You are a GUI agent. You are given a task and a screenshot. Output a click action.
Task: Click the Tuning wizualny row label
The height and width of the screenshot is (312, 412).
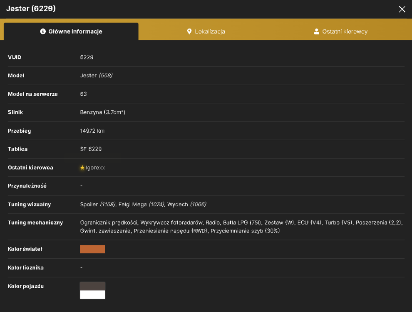pyautogui.click(x=30, y=204)
